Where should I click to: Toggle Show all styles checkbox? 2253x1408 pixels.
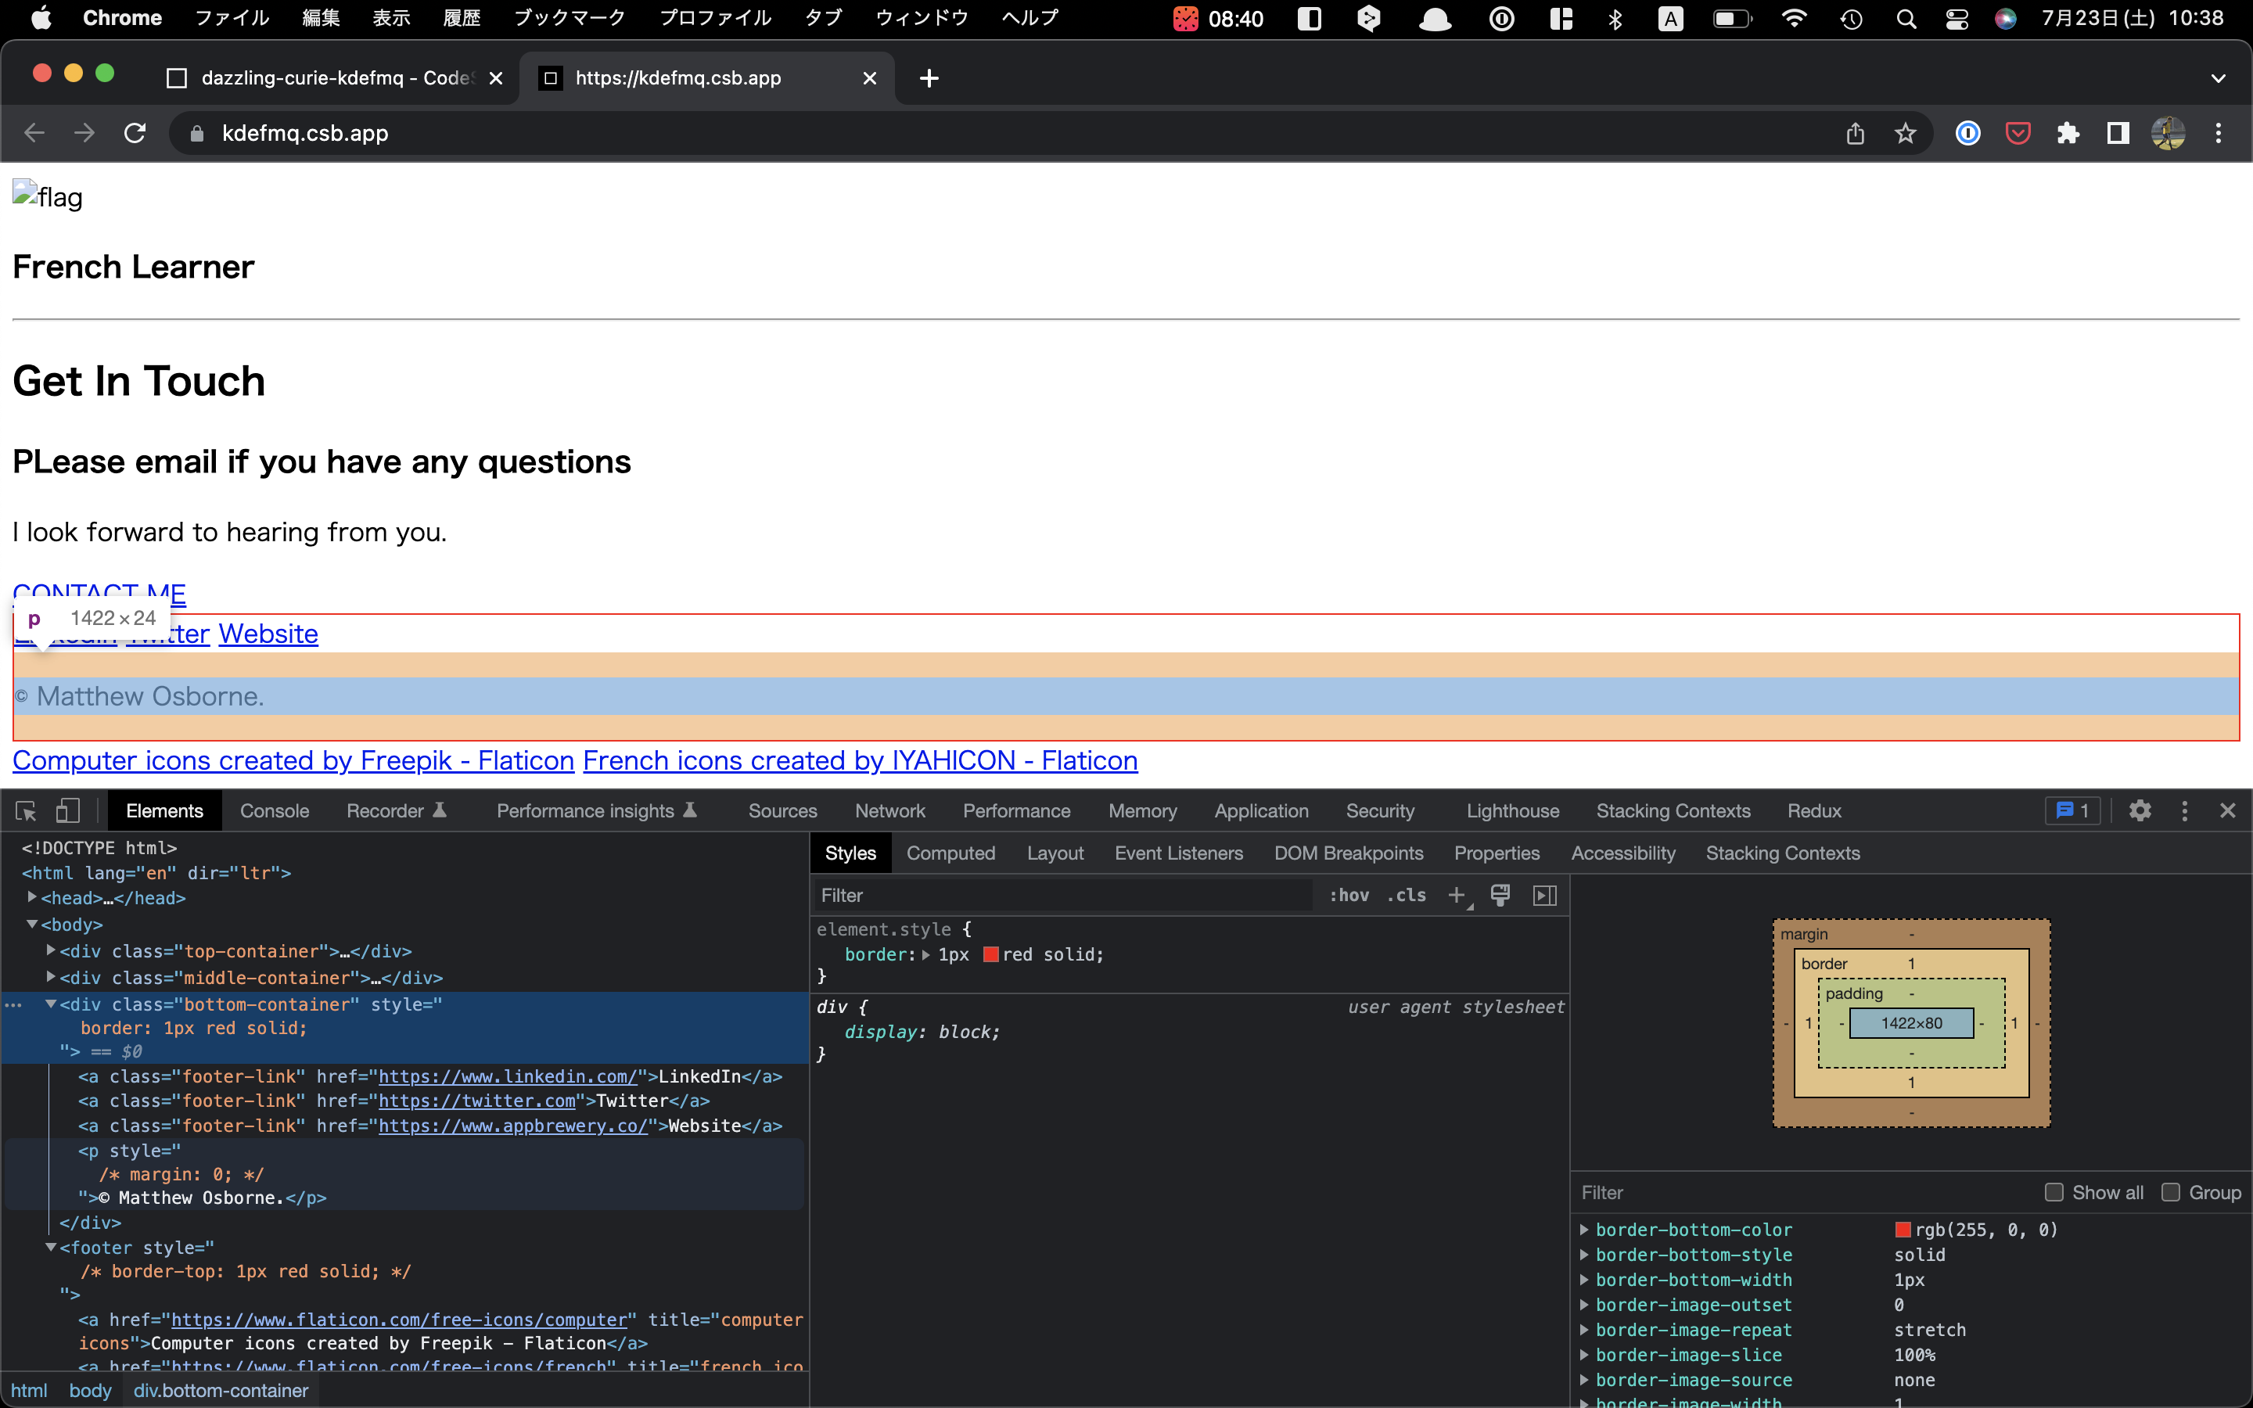[x=2052, y=1192]
